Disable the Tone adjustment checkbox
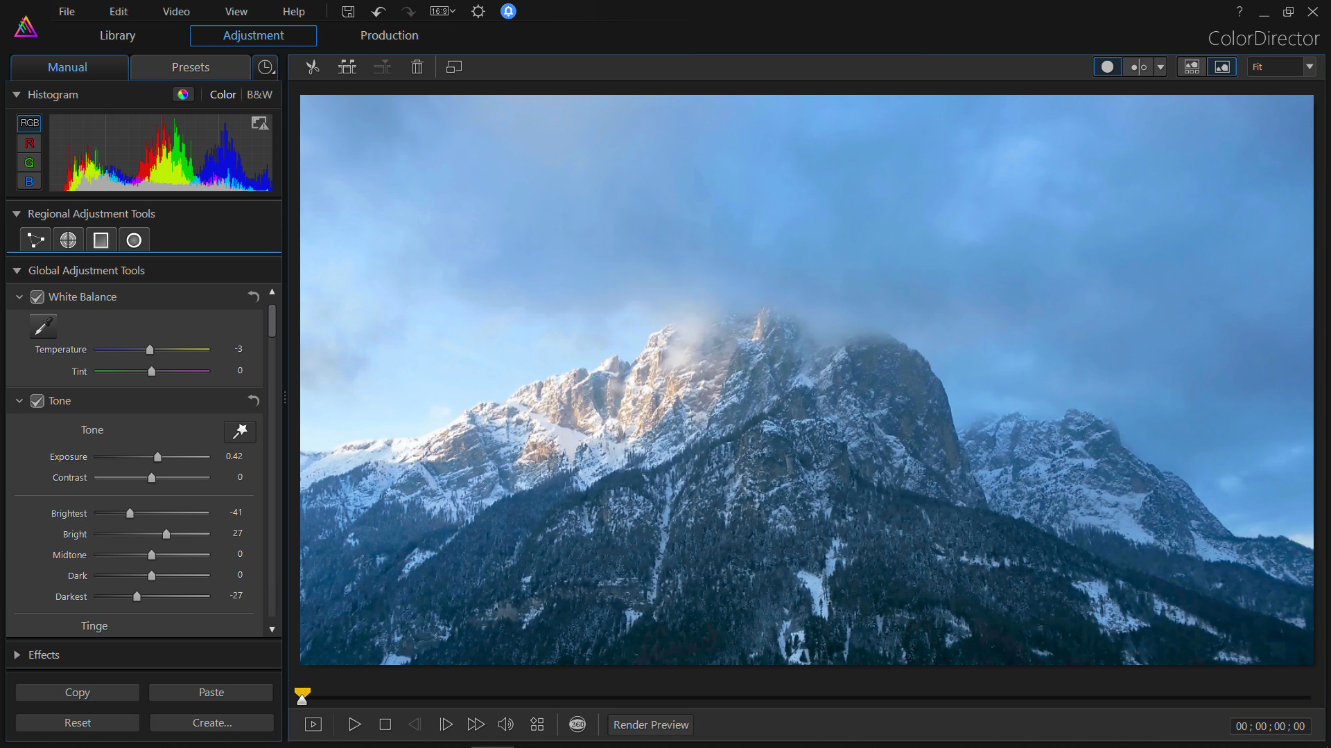This screenshot has width=1331, height=748. [37, 401]
